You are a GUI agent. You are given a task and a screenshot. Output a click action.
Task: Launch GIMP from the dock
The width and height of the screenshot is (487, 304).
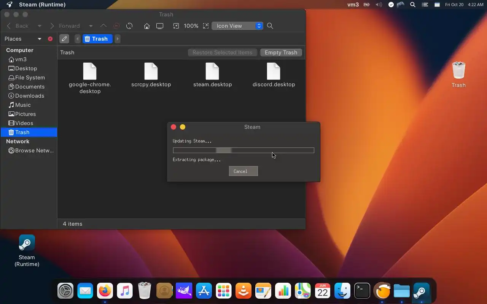point(184,291)
